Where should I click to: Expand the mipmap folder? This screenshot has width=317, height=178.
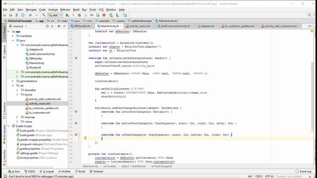tap(17, 117)
